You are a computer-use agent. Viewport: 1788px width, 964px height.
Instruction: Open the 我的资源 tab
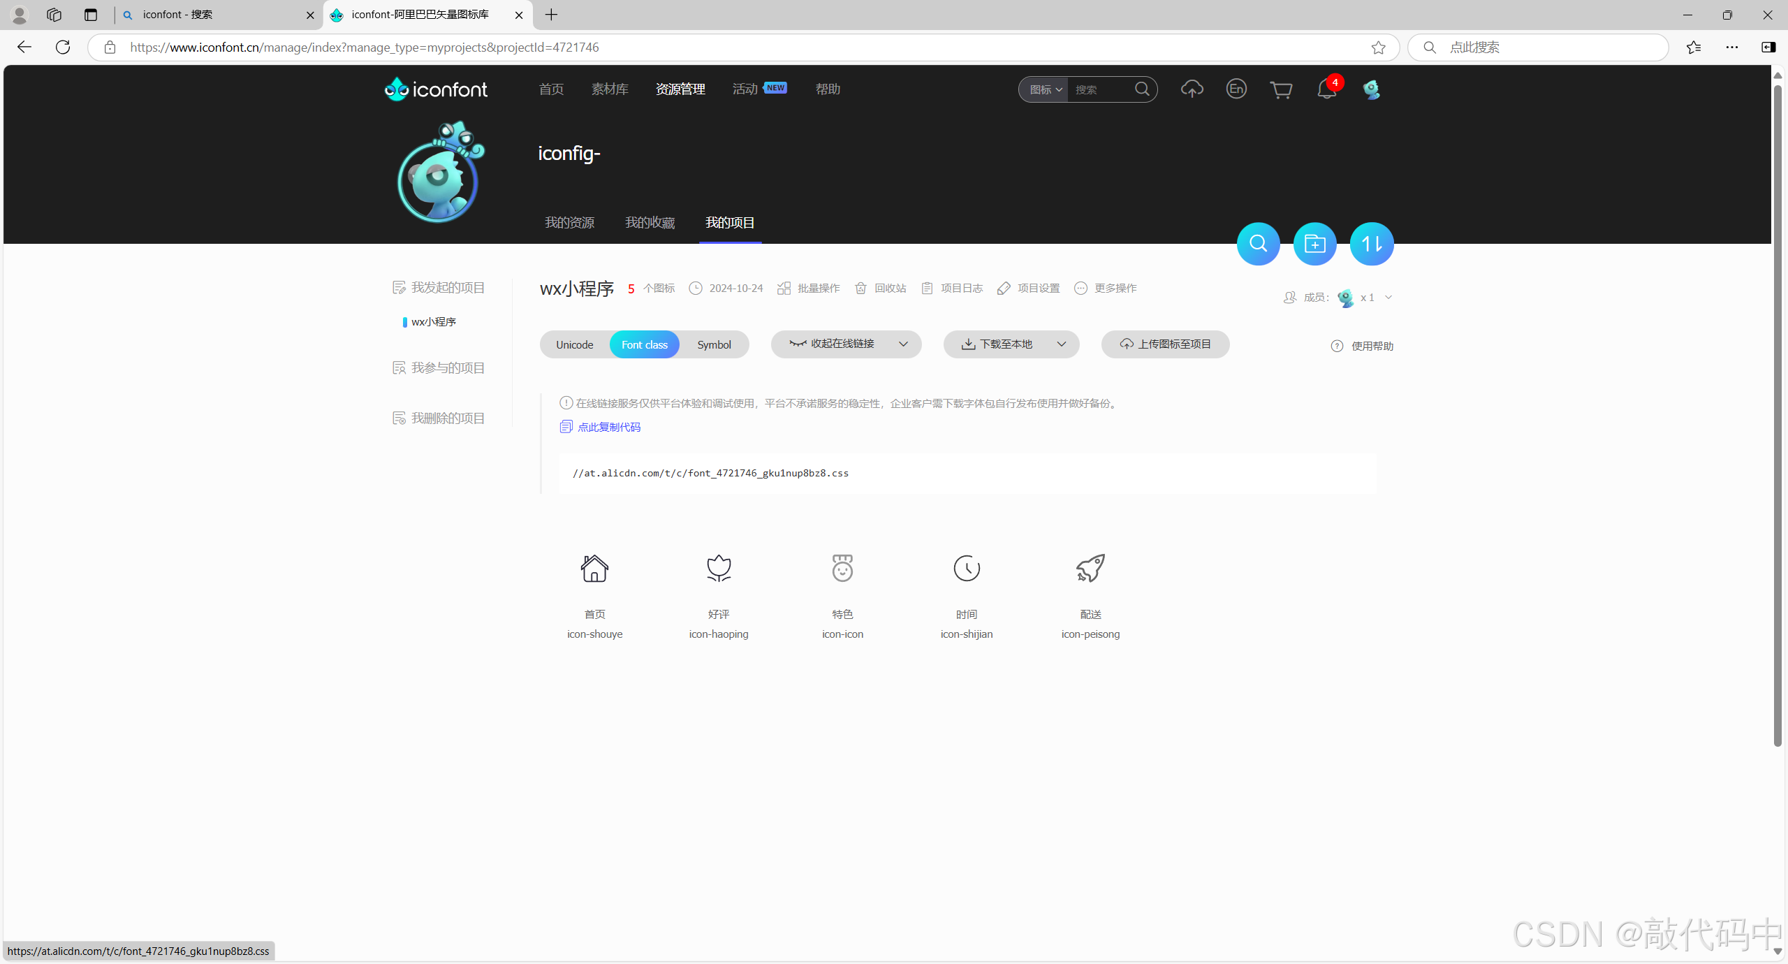(x=569, y=222)
